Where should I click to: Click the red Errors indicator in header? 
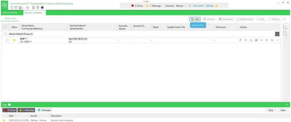tap(137, 6)
